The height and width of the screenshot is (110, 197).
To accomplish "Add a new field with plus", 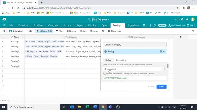I will click(x=181, y=37).
